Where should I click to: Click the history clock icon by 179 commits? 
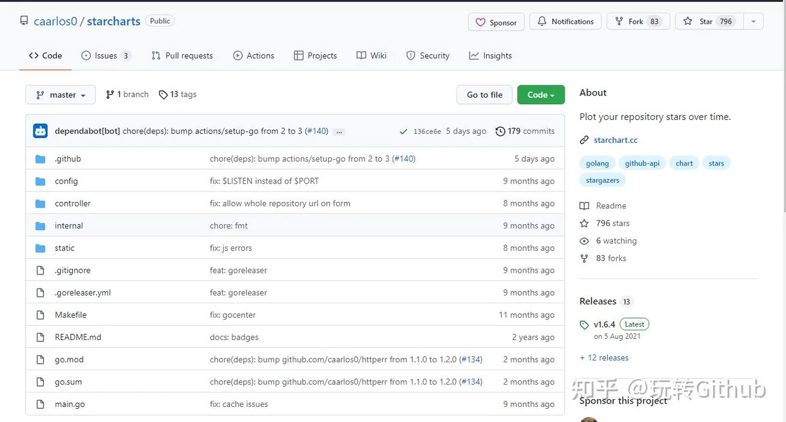tap(500, 131)
